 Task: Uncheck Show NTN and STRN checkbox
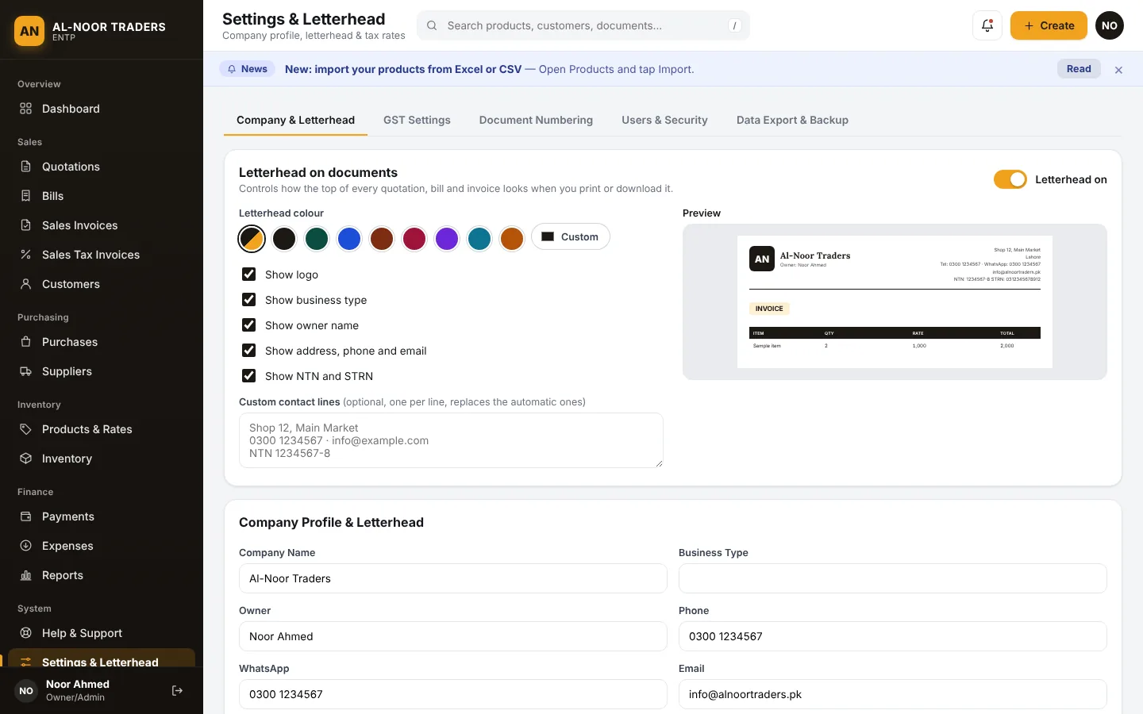pos(248,376)
